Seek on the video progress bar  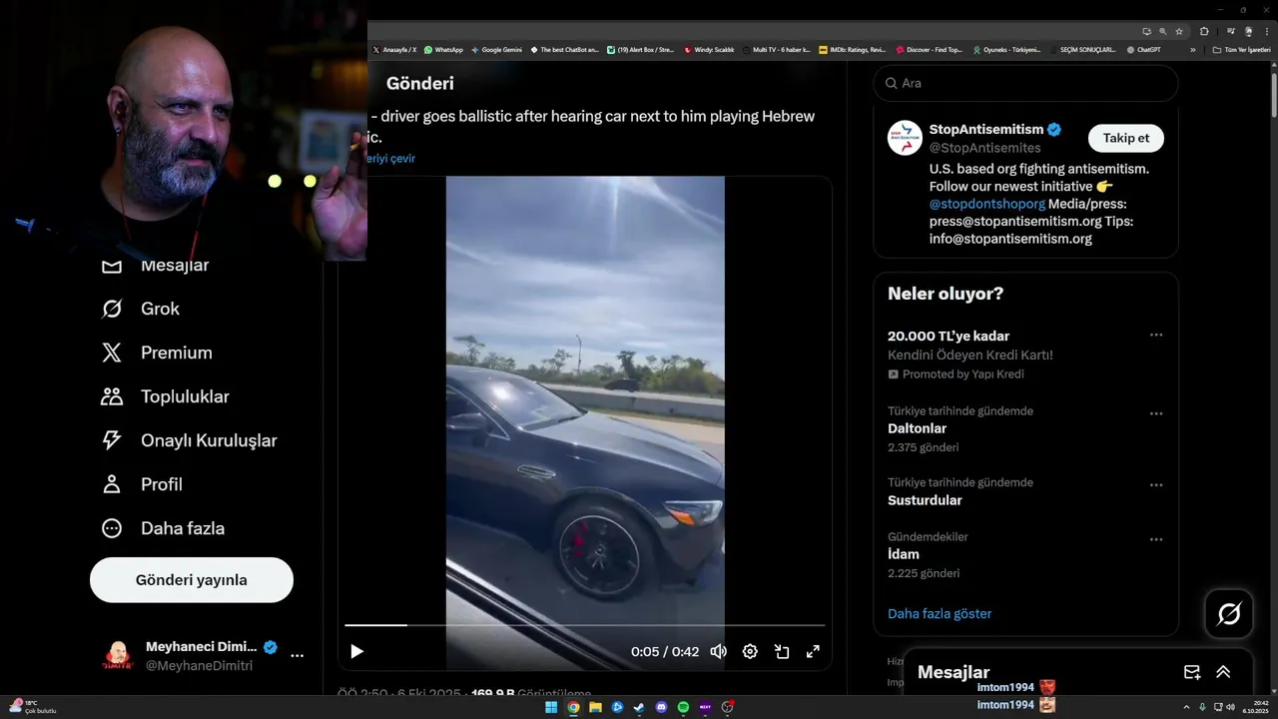pyautogui.click(x=585, y=625)
